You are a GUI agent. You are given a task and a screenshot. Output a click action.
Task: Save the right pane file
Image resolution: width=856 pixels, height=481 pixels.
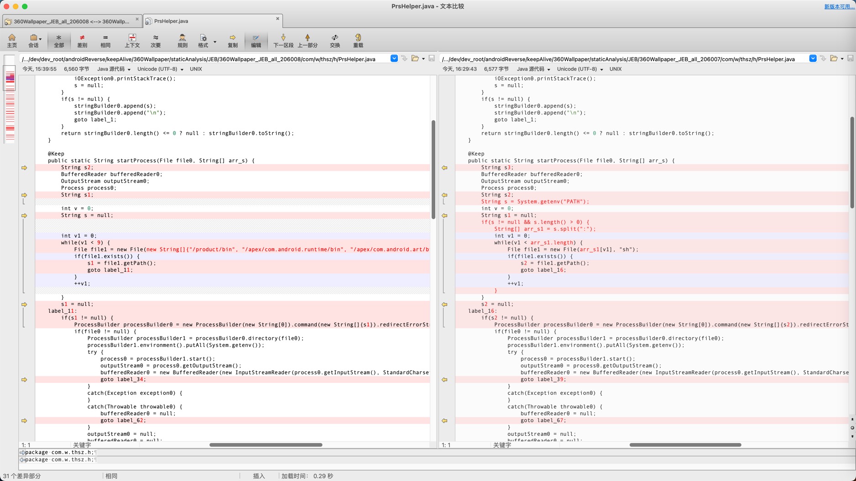pos(850,58)
